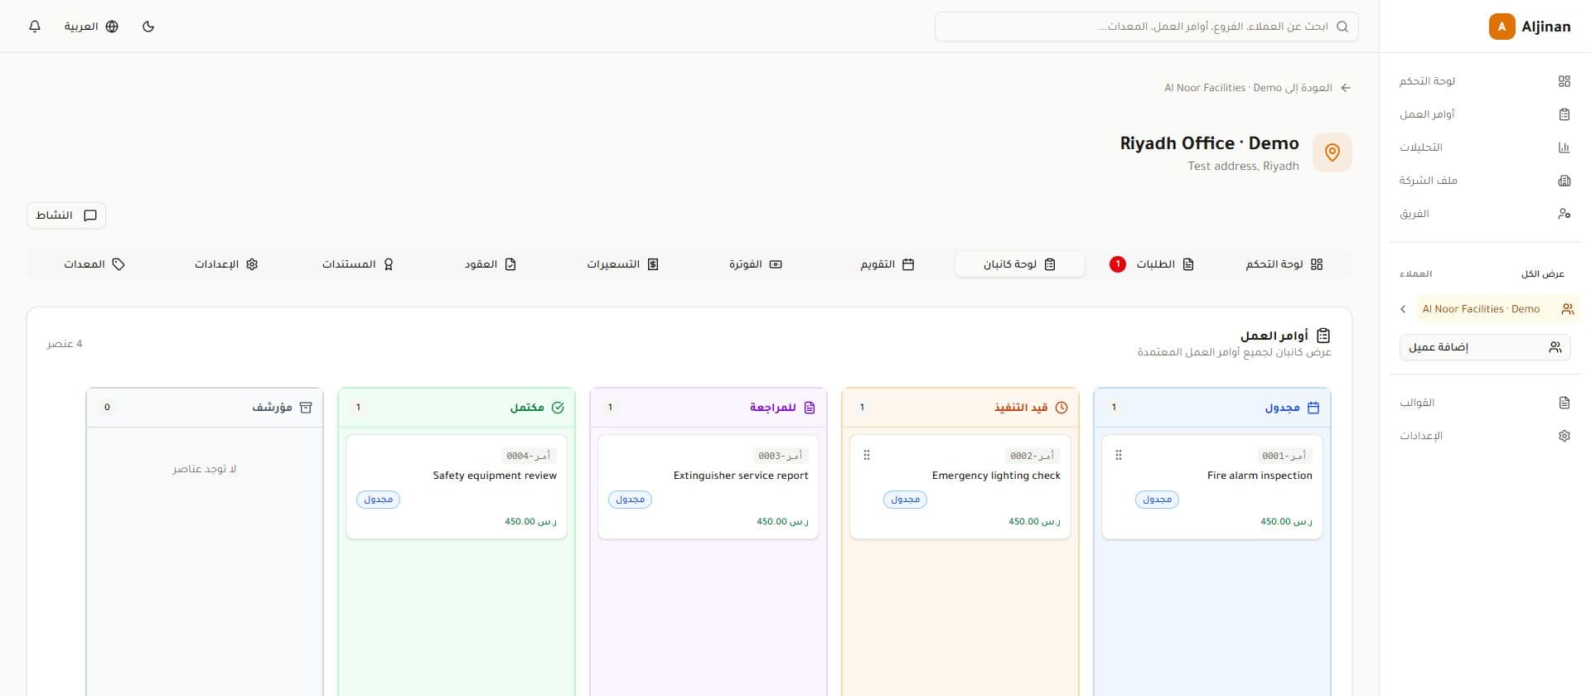Viewport: 1591px width, 696px height.
Task: Expand Al Noor Facilities · Demo chevron
Action: tap(1403, 309)
